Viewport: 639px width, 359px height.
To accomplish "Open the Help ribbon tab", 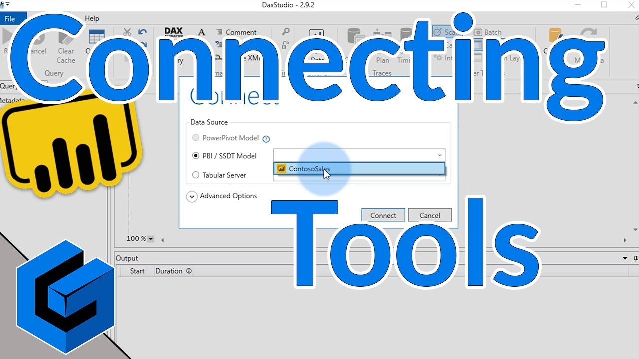I will tap(92, 18).
